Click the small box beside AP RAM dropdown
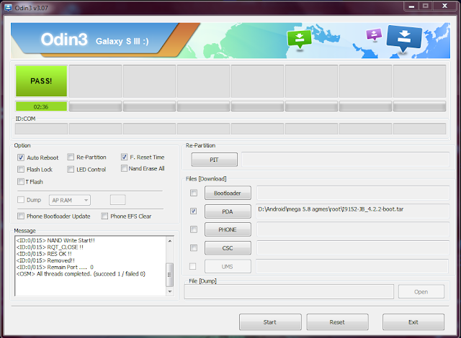Screen dimensions: 461x338 coord(118,200)
